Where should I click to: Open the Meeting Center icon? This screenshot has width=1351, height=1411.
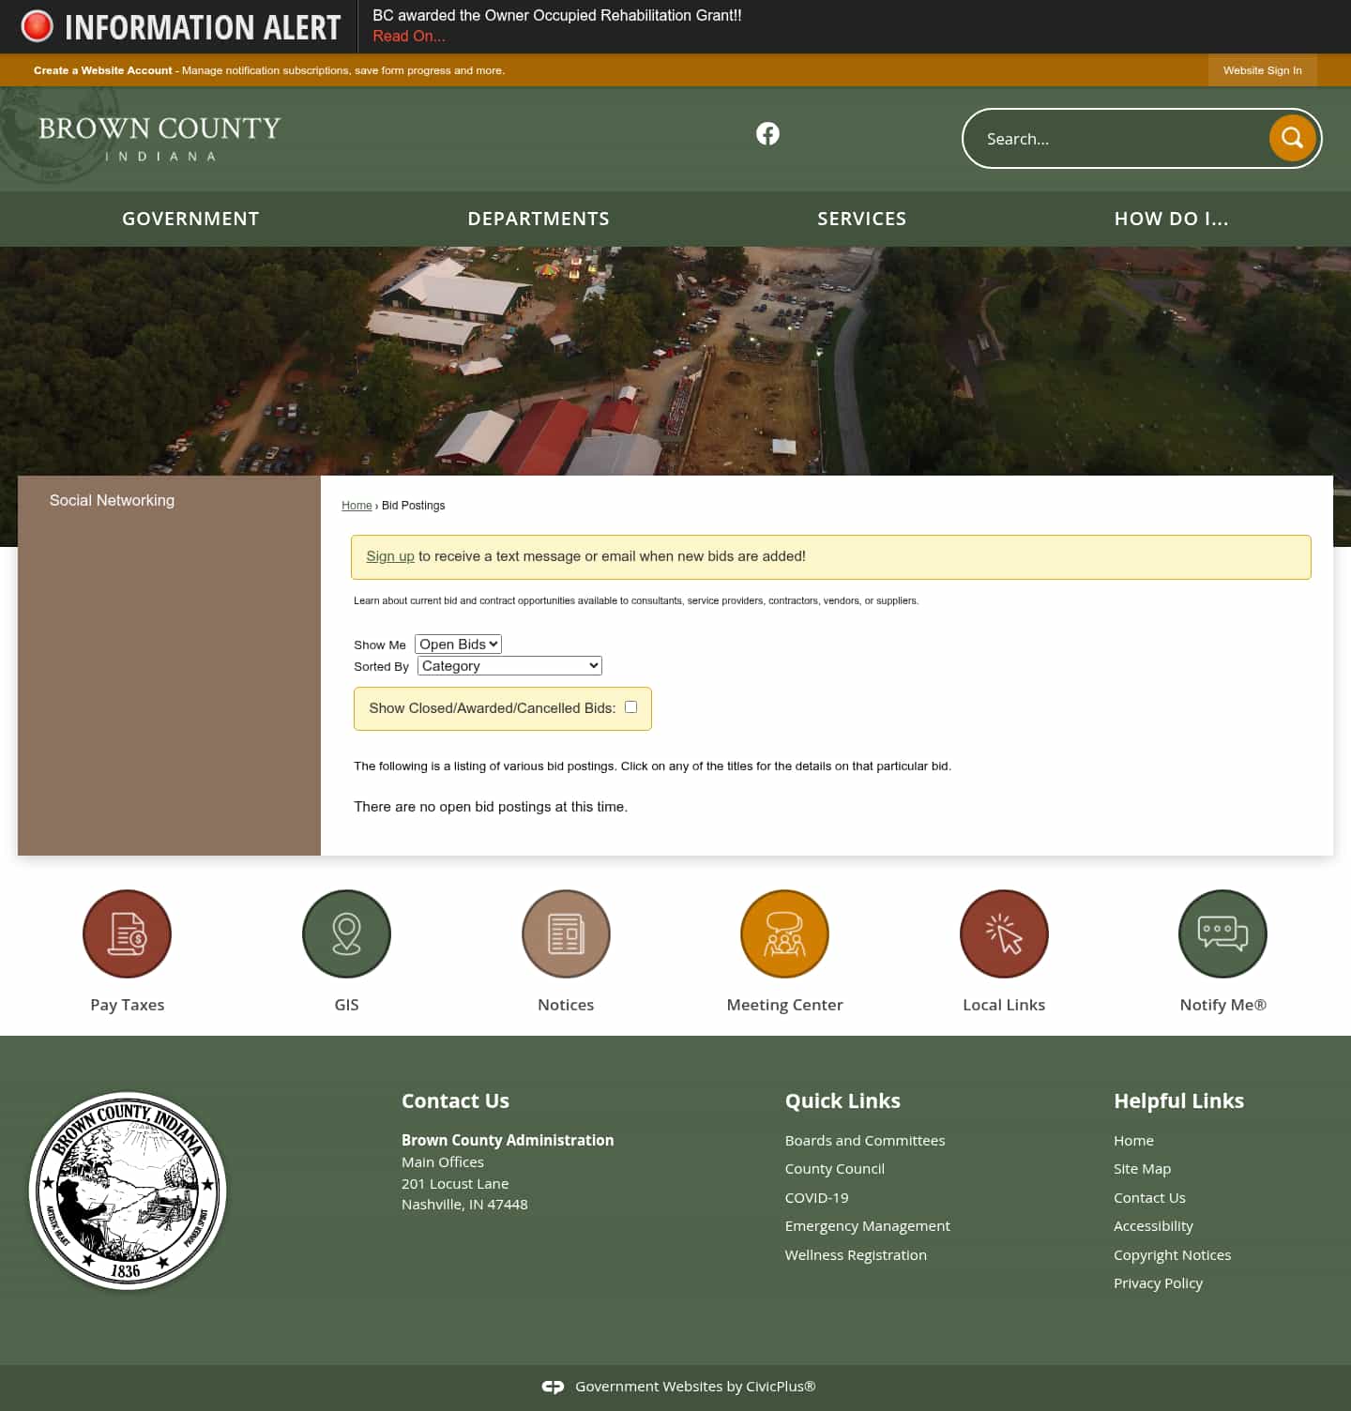pos(784,933)
